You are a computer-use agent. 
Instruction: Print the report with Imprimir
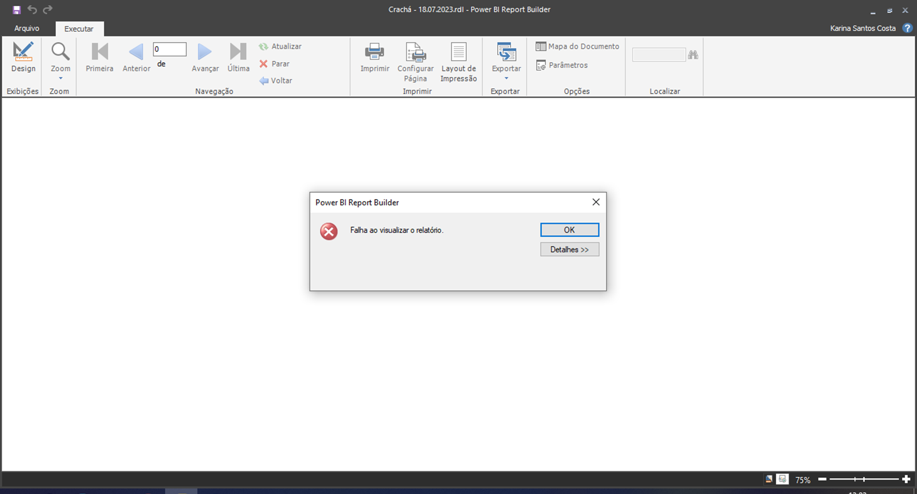pos(375,57)
